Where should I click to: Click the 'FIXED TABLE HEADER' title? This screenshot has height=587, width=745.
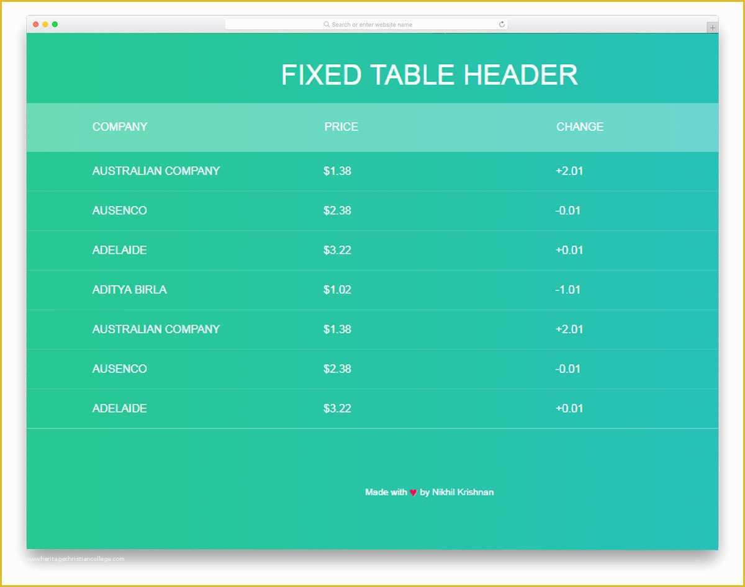(x=430, y=75)
